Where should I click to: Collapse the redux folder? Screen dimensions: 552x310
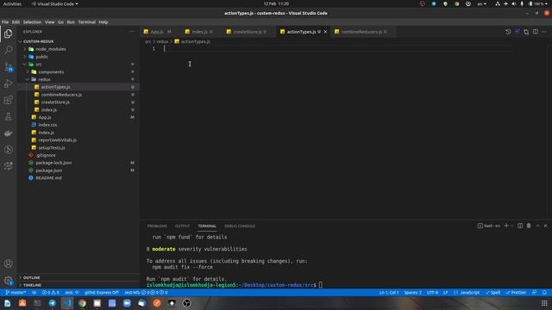[44, 79]
